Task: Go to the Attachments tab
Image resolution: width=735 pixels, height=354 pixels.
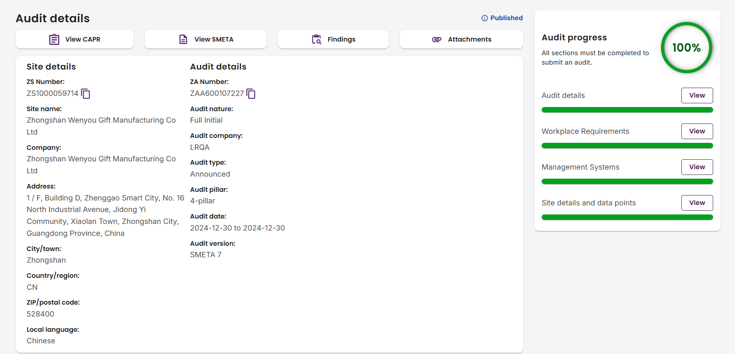Action: (x=461, y=40)
